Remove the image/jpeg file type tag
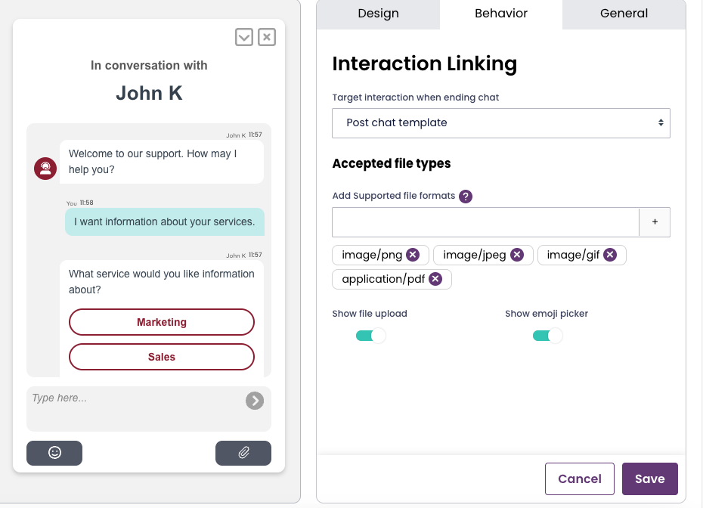 pyautogui.click(x=517, y=255)
